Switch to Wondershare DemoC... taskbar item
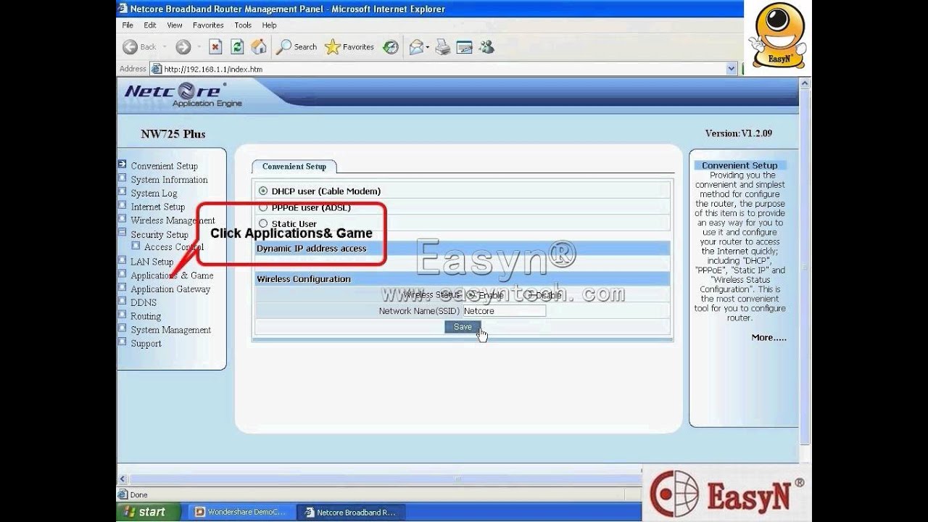928x522 pixels. click(x=242, y=512)
